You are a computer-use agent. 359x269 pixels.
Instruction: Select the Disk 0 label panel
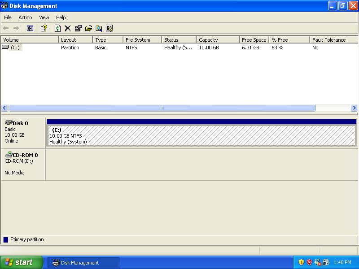click(x=23, y=132)
